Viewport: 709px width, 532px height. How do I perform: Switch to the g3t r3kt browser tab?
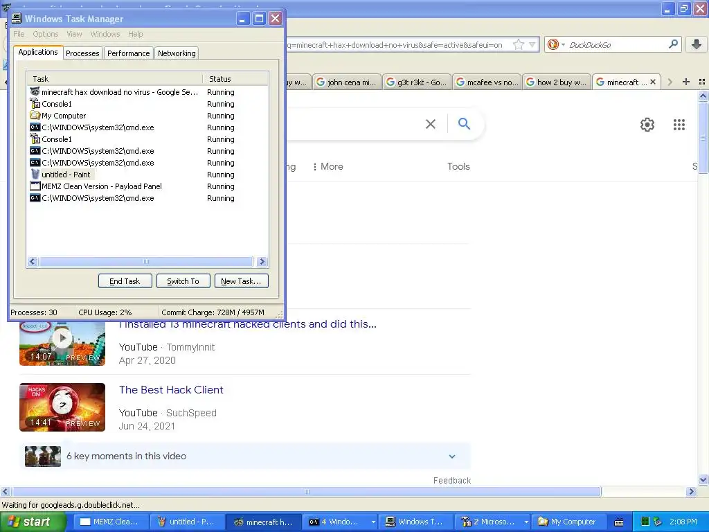pos(417,82)
